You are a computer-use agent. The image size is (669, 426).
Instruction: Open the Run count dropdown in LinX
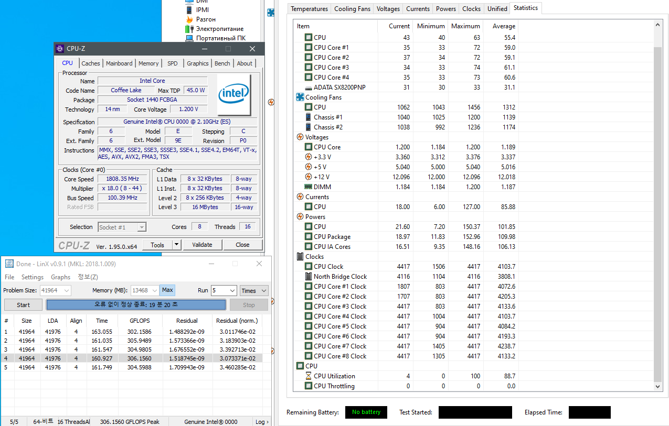pyautogui.click(x=232, y=290)
